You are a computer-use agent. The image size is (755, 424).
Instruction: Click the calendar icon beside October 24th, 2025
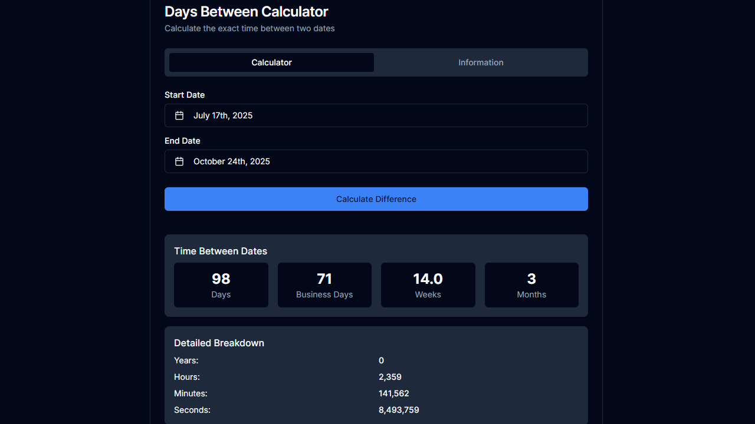179,161
